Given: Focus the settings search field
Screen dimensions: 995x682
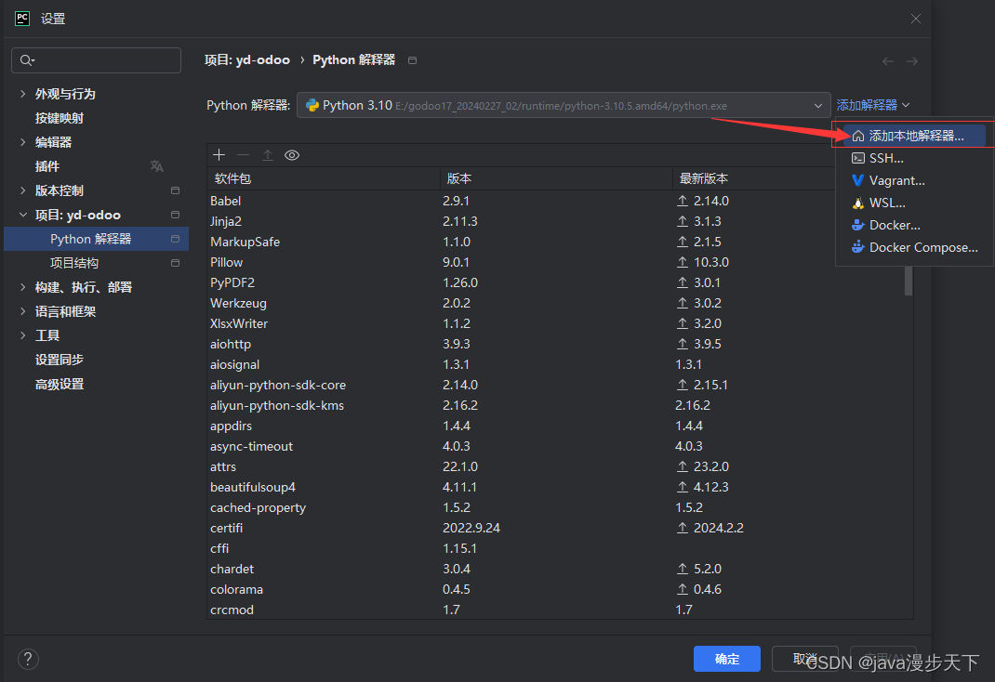Looking at the screenshot, I should (97, 60).
